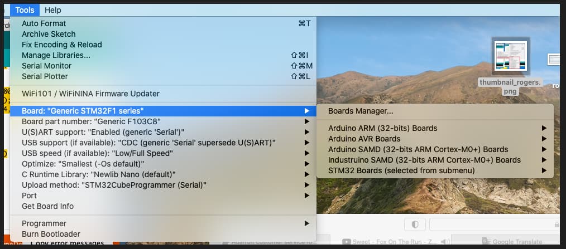Screen dimensions: 566x249
Task: Expand Board part number submenu
Action: [163, 121]
